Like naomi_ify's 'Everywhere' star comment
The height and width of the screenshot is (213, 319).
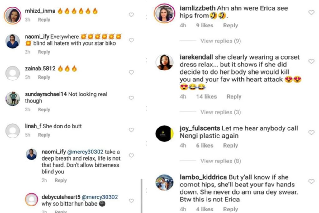[131, 40]
